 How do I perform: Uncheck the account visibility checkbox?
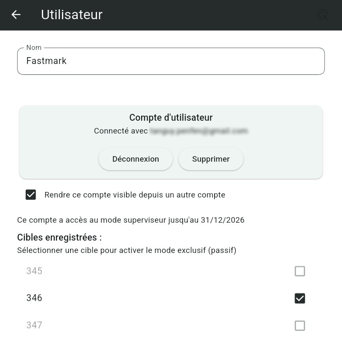click(x=31, y=195)
